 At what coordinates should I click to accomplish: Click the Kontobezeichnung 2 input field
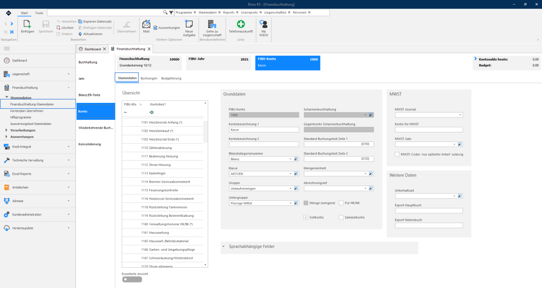264,144
